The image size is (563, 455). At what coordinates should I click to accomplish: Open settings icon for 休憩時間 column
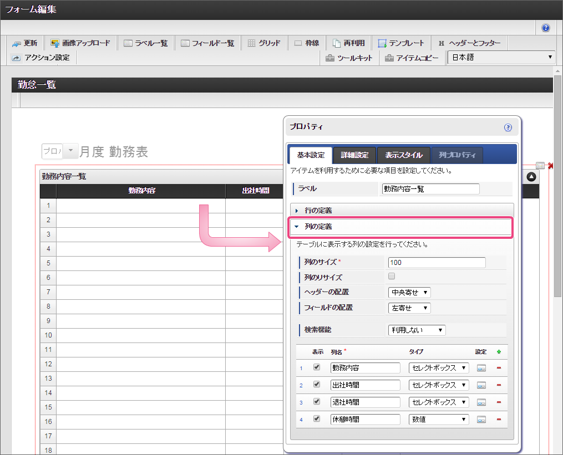[x=481, y=420]
